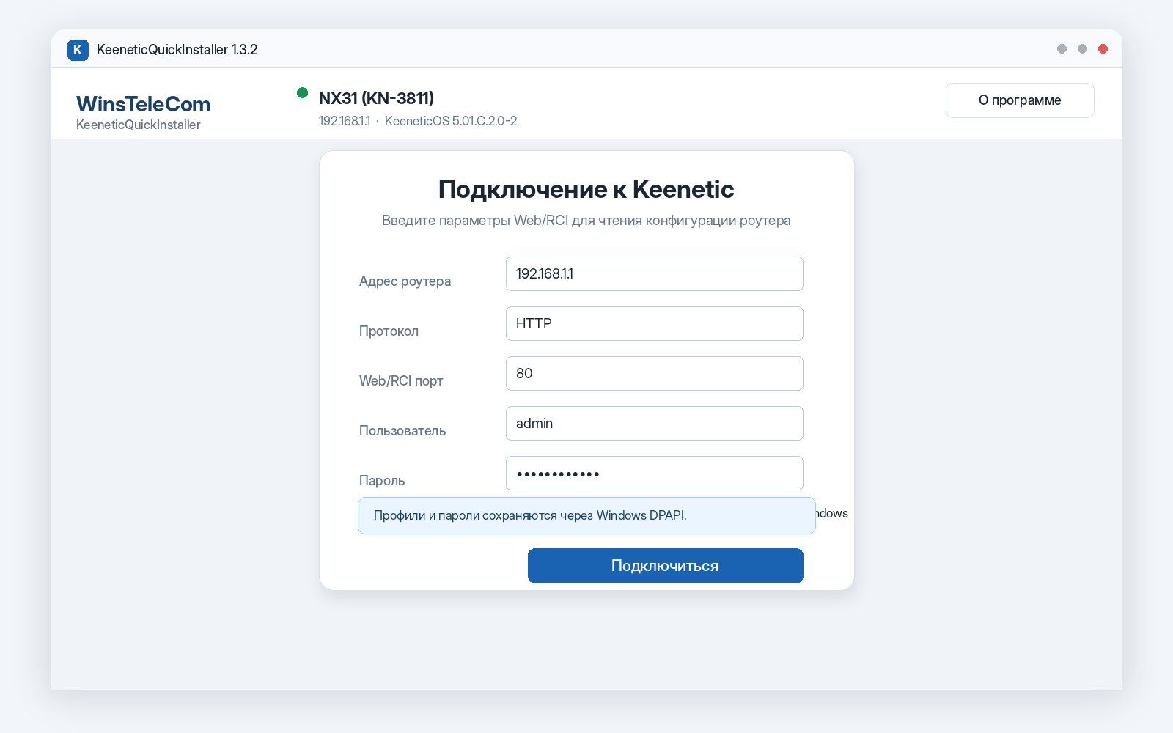Click the Windows DPAPI info banner
This screenshot has width=1173, height=733.
(586, 515)
